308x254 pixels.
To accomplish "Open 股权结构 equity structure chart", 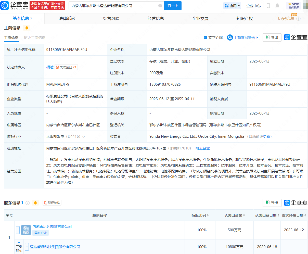I will point(52,203).
